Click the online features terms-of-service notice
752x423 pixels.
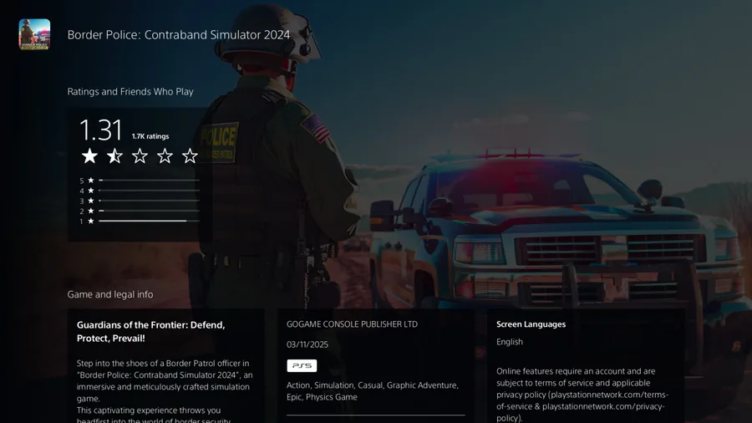click(582, 395)
